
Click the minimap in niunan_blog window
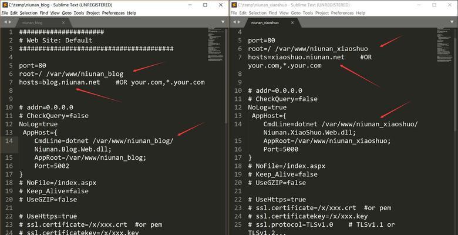coord(215,44)
